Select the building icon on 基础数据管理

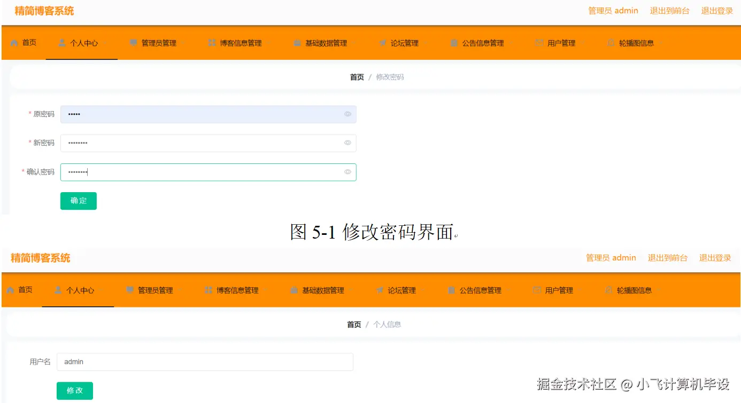pyautogui.click(x=297, y=43)
